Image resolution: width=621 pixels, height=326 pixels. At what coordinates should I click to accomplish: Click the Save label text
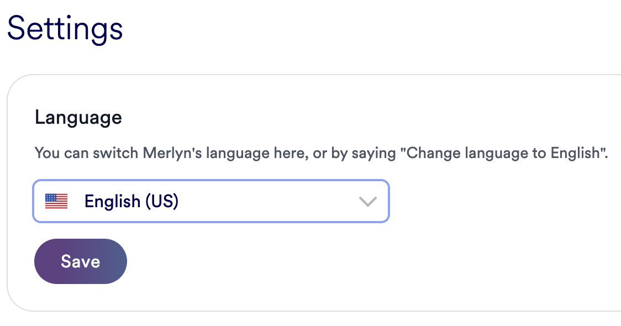[81, 261]
